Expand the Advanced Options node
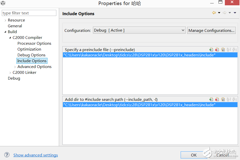The height and width of the screenshot is (160, 240). tap(15, 67)
